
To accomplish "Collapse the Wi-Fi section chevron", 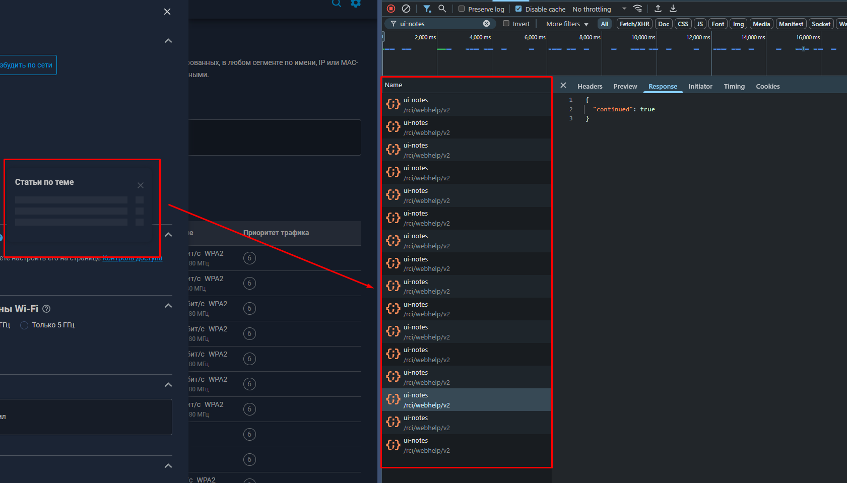I will tap(168, 306).
